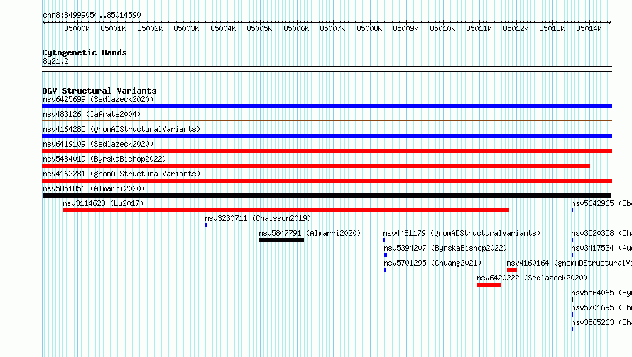Click the nsv4162281 (gnomADStructuralVariants) label
This screenshot has width=632, height=357.
pyautogui.click(x=121, y=174)
